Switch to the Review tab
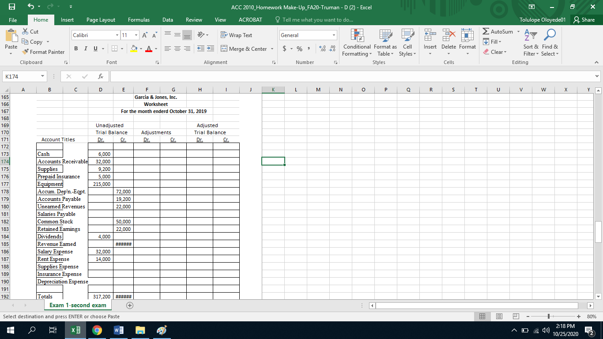The height and width of the screenshot is (339, 603). tap(194, 20)
